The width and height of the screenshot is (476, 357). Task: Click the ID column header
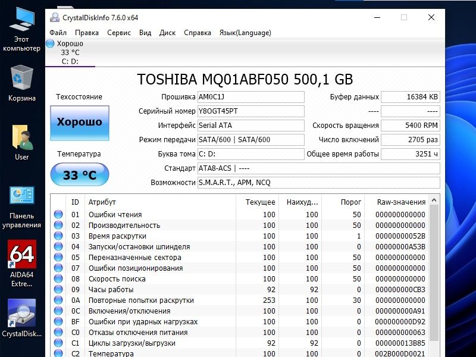[x=75, y=202]
